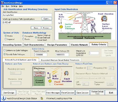This screenshot has height=102, width=118.
Task: Click the Touch Voltage input field
Action: pos(41,55)
